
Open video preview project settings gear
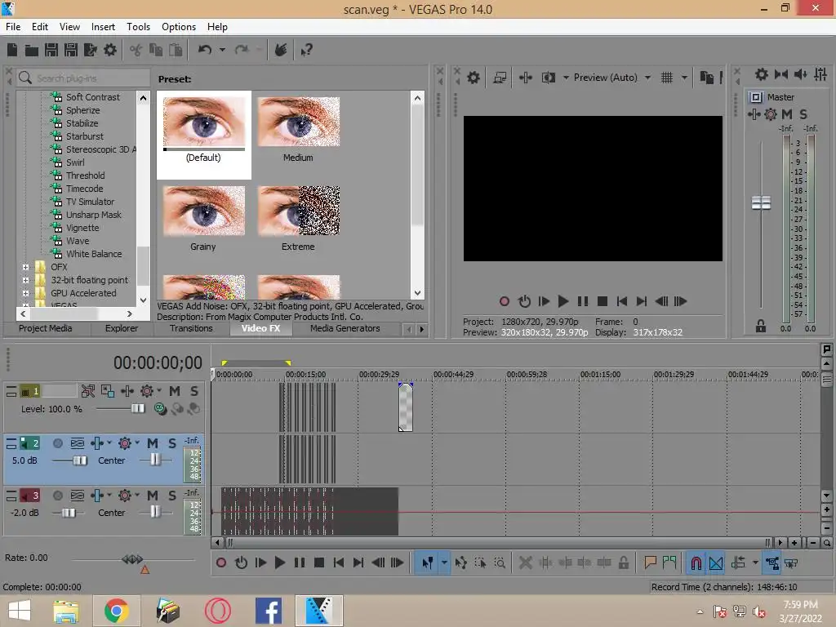click(x=474, y=78)
